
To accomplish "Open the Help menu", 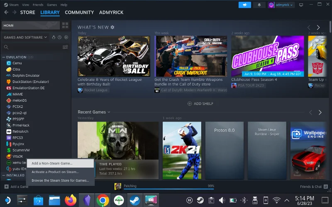I will 64,5.
